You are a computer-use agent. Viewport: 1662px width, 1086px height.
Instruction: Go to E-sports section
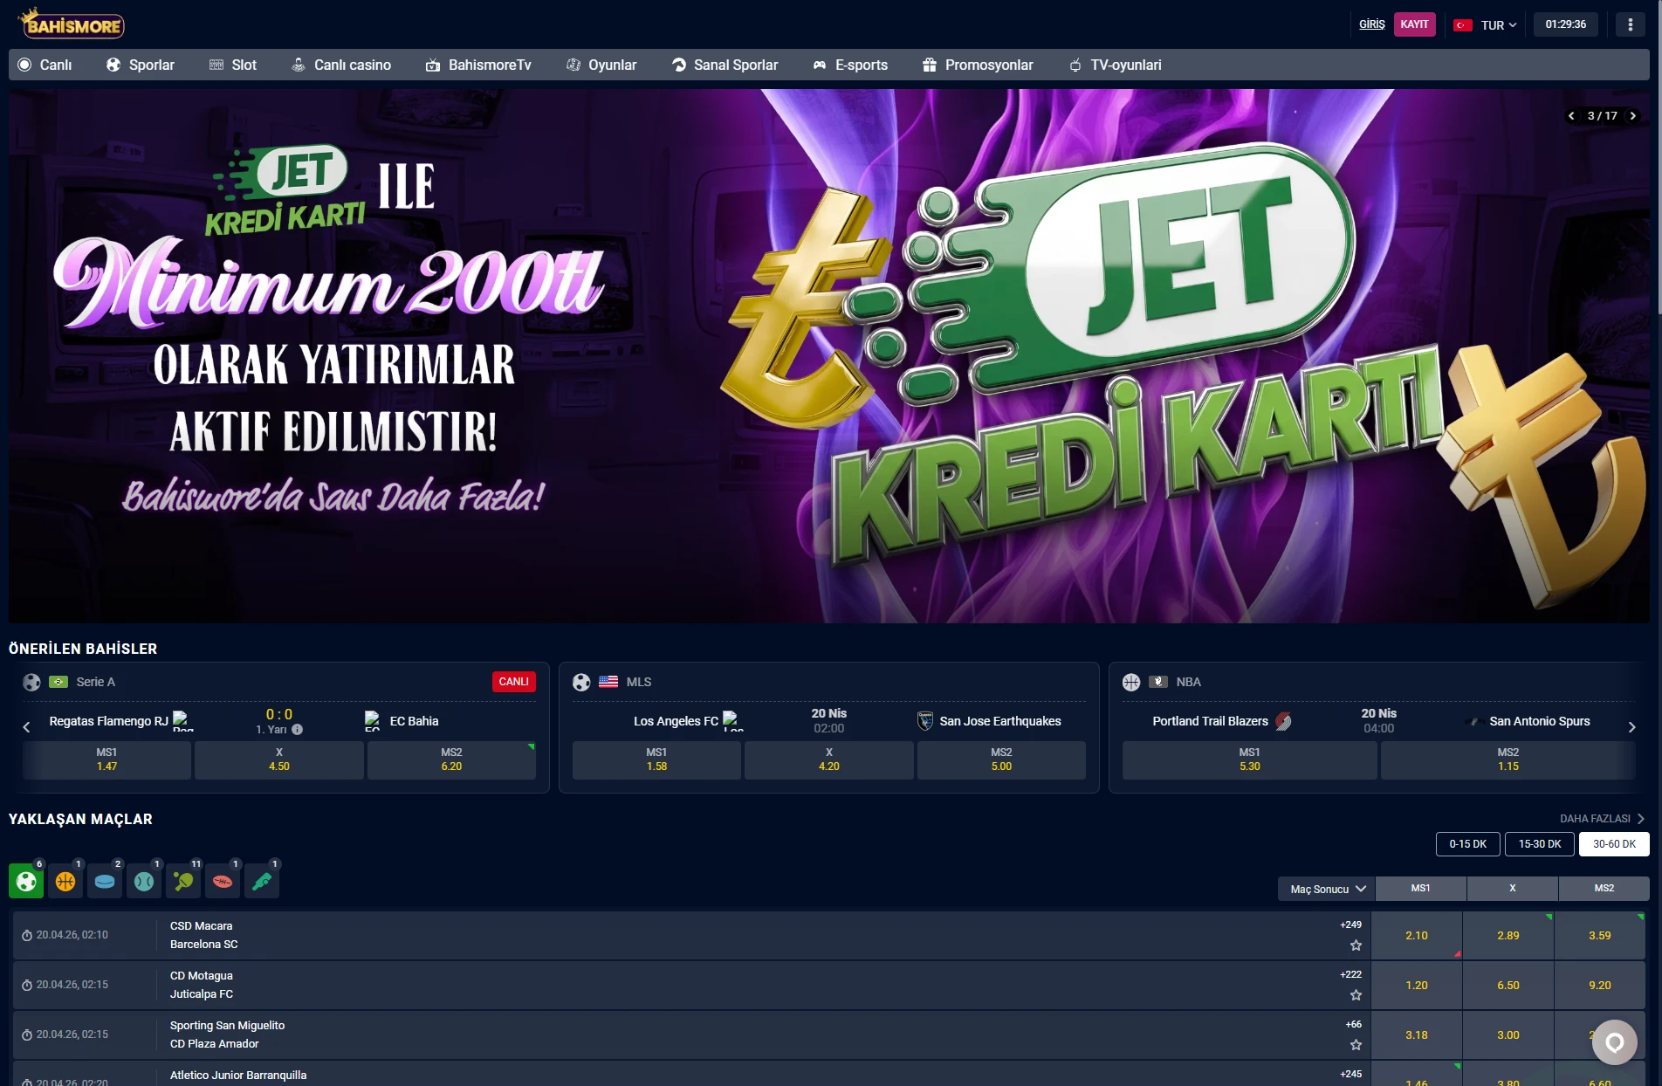pyautogui.click(x=850, y=65)
